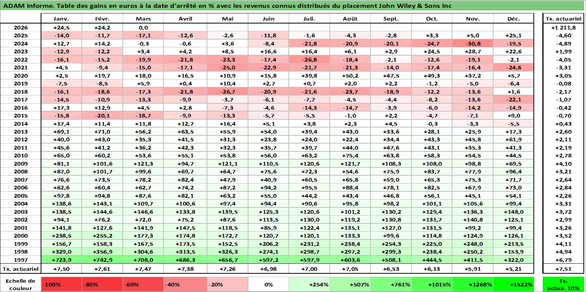Viewport: 586px width, 292px height.
Task: Select the 'Sept.' column header
Action: point(391,19)
